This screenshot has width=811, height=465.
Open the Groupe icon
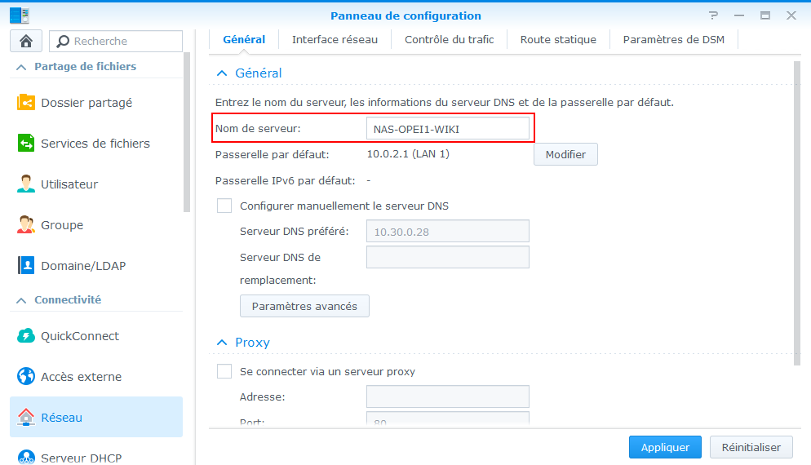(x=26, y=225)
